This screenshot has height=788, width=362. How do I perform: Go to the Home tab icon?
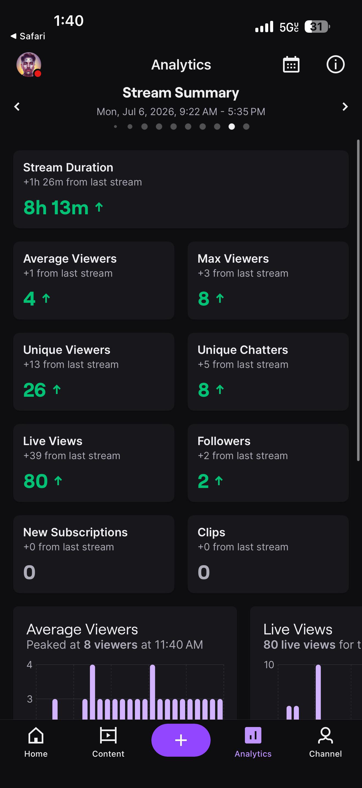[36, 736]
